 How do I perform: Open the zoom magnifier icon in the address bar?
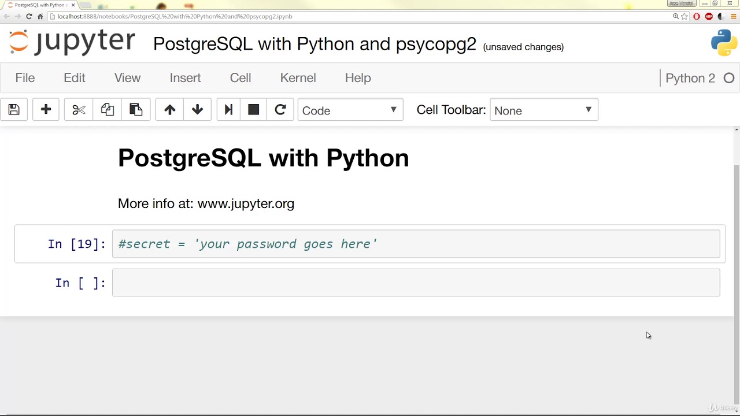pos(676,16)
